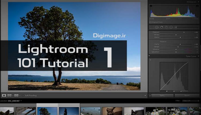Click the Reset button
Screen dimensions: 201x115
[x=187, y=95]
